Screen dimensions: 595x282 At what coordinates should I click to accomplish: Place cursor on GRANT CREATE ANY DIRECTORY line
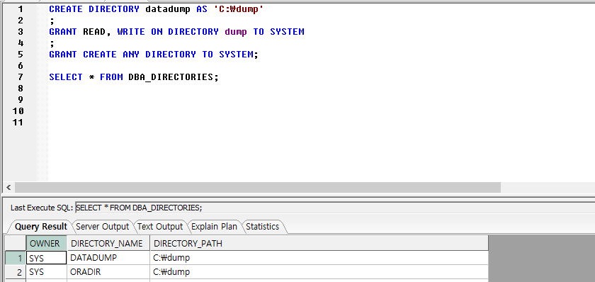[x=153, y=55]
